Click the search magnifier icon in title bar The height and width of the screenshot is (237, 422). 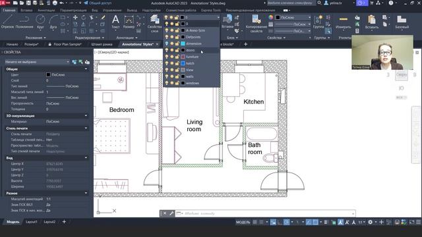(319, 3)
